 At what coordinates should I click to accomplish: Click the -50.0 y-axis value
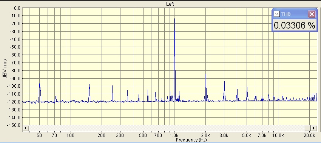pyautogui.click(x=15, y=47)
